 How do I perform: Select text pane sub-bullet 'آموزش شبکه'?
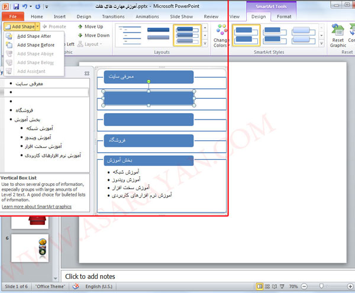click(x=40, y=128)
